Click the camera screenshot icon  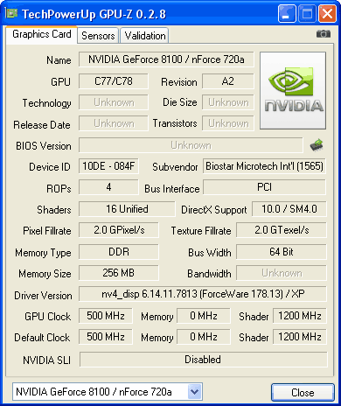pyautogui.click(x=324, y=34)
